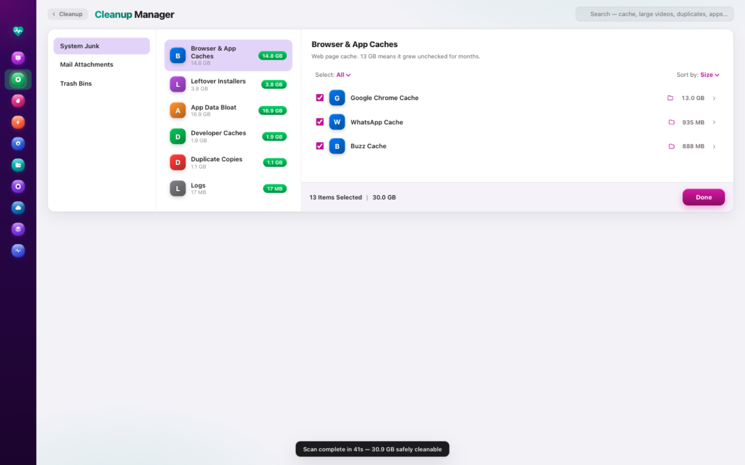Uncheck the WhatsApp Cache checkbox
The image size is (745, 465).
[x=320, y=122]
